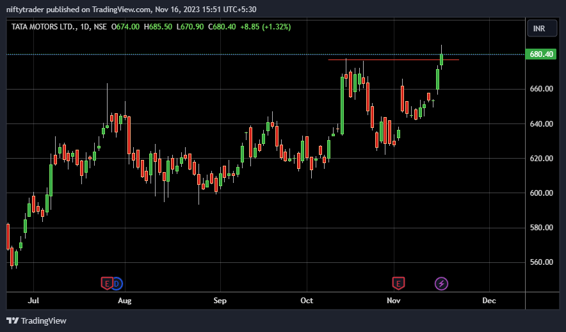Click the Oct label on time axis
The height and width of the screenshot is (332, 566).
click(307, 300)
